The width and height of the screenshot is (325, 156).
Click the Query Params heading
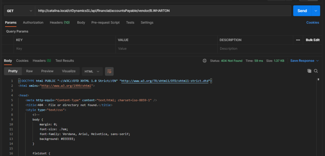(17, 31)
